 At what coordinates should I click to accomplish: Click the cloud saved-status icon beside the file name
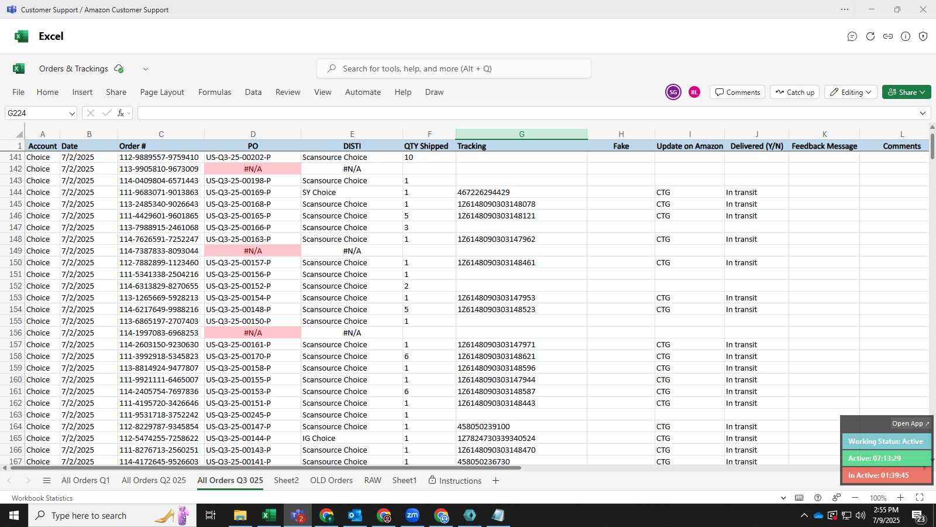(x=119, y=69)
